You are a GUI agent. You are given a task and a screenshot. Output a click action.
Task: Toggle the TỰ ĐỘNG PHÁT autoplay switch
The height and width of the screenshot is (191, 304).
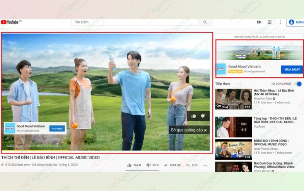point(298,84)
